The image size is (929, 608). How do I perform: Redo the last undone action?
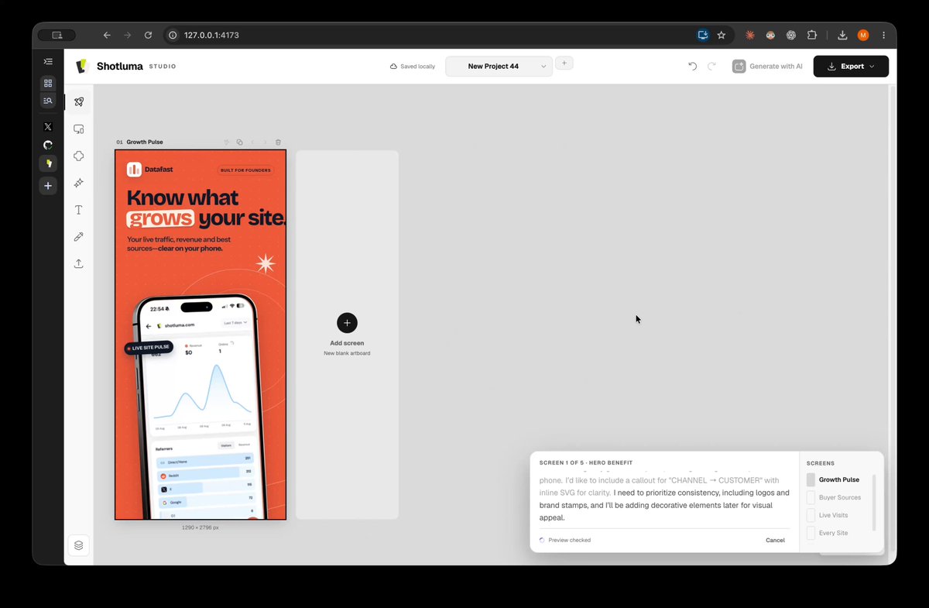point(711,67)
